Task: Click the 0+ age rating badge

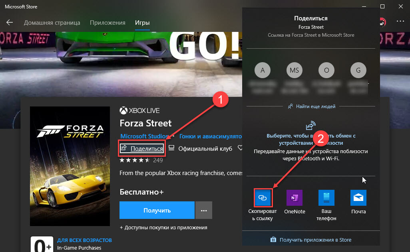Action: (42, 244)
